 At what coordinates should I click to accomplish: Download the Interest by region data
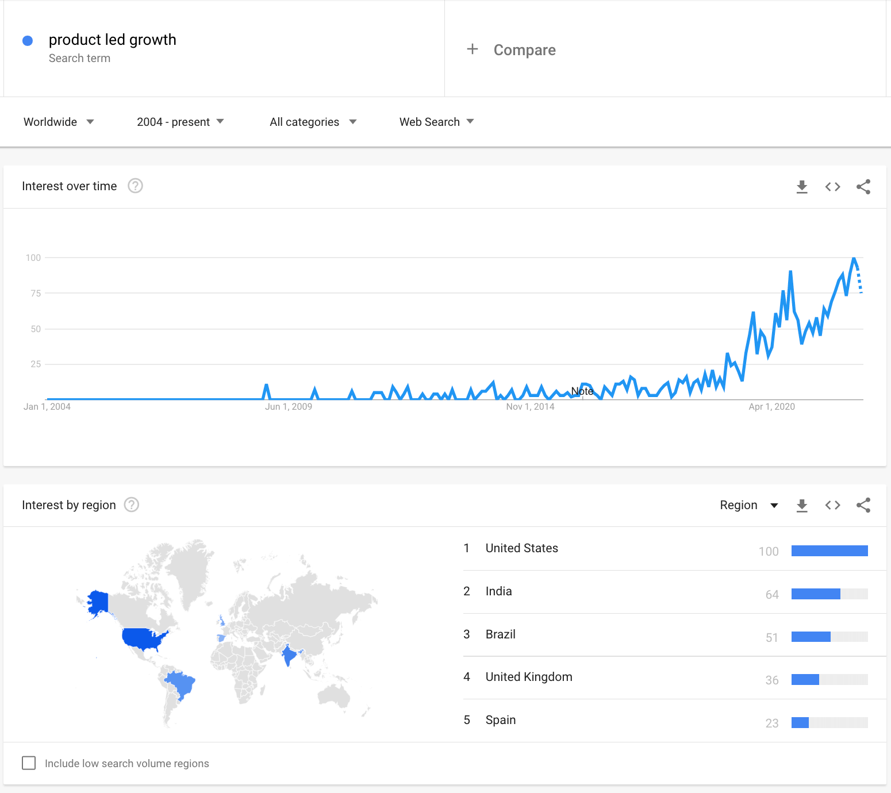[802, 505]
